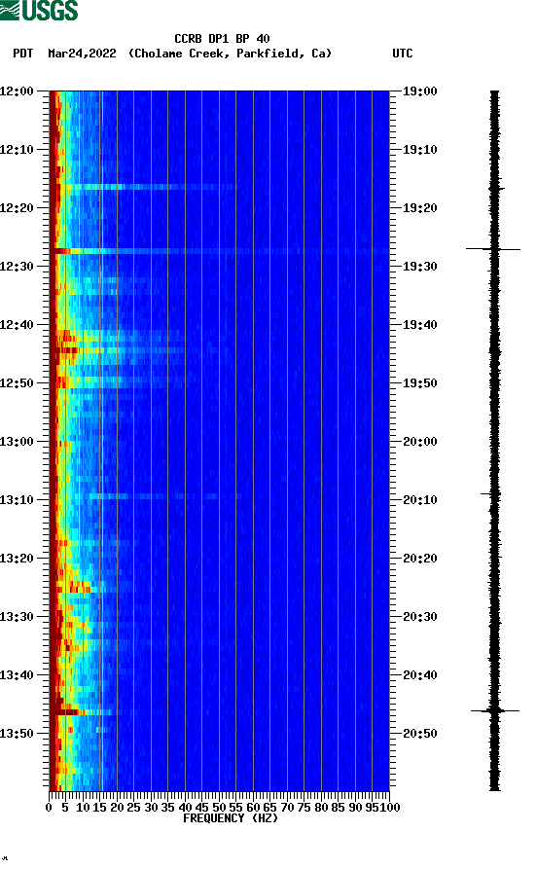The height and width of the screenshot is (869, 537).
Task: Click the "19:20" UTC time label
Action: tap(419, 208)
